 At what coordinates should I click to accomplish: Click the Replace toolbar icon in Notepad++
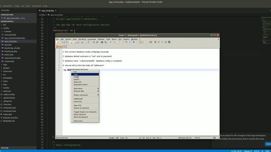(106, 42)
